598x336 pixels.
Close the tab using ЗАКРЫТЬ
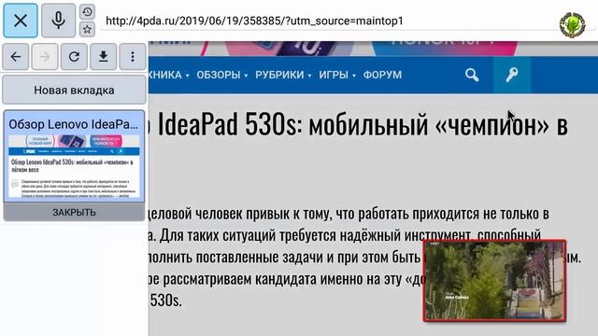pyautogui.click(x=74, y=212)
